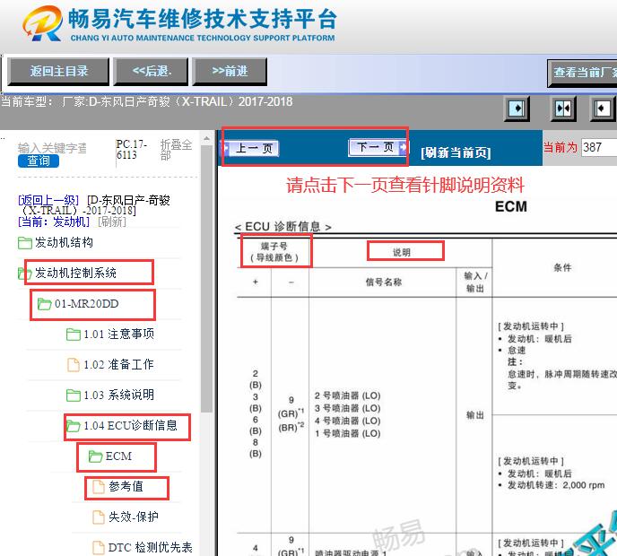Click the 刷新当前页 link
Viewport: 617px width, 556px height.
(456, 152)
